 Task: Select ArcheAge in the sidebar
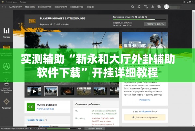point(6,68)
